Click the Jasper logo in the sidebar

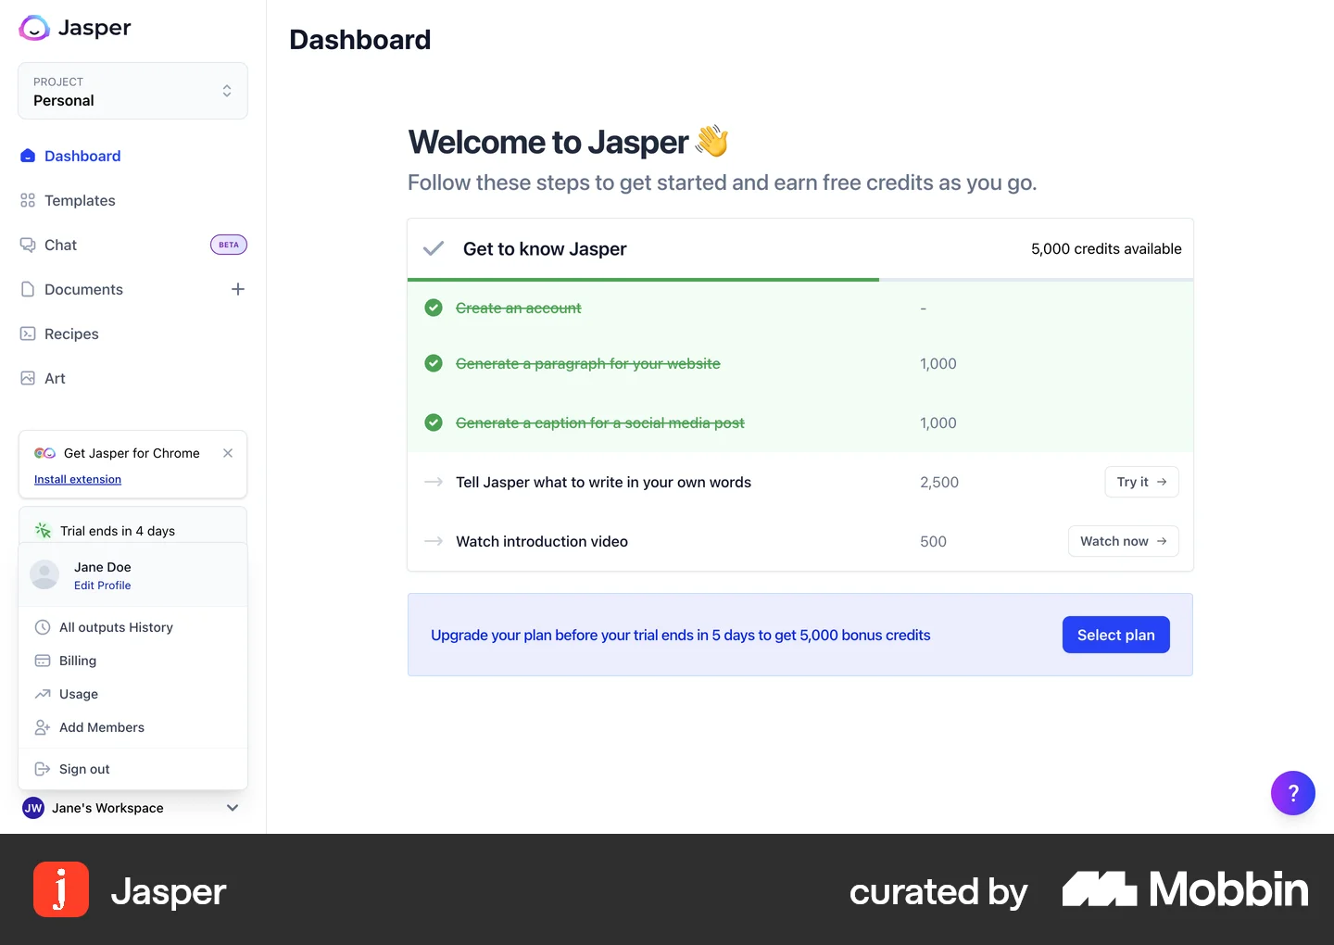pos(75,28)
